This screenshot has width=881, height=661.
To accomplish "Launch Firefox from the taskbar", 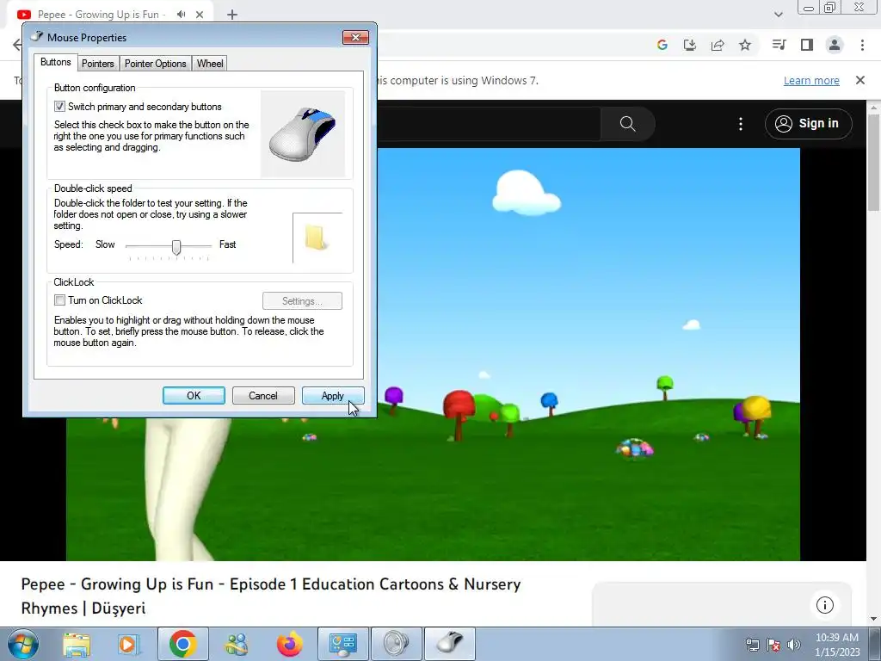I will 290,644.
